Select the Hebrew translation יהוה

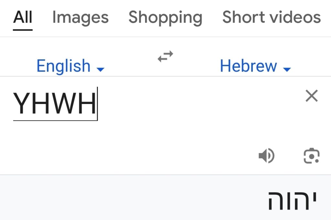tap(292, 201)
